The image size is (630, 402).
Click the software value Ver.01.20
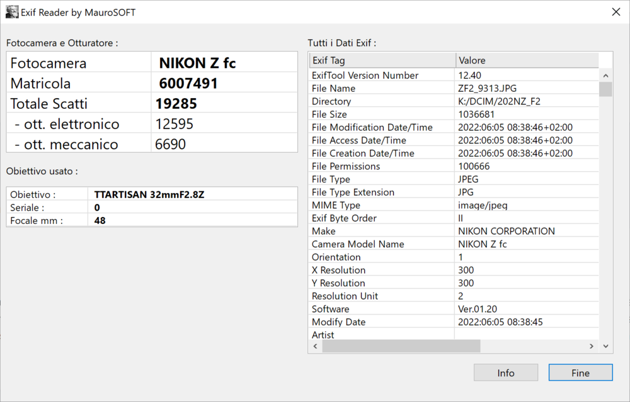click(478, 309)
